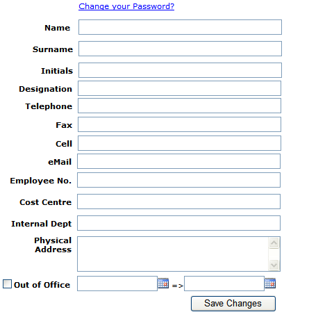The image size is (325, 312).
Task: Focus the Name text field
Action: (x=180, y=27)
